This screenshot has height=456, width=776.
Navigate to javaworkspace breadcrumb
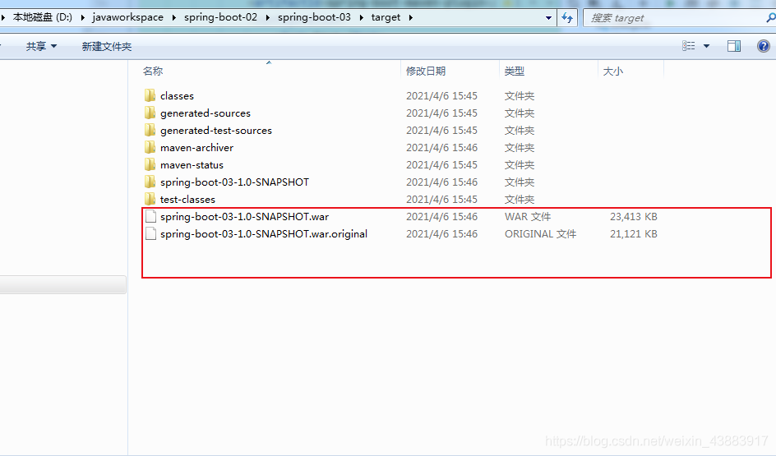pyautogui.click(x=127, y=17)
